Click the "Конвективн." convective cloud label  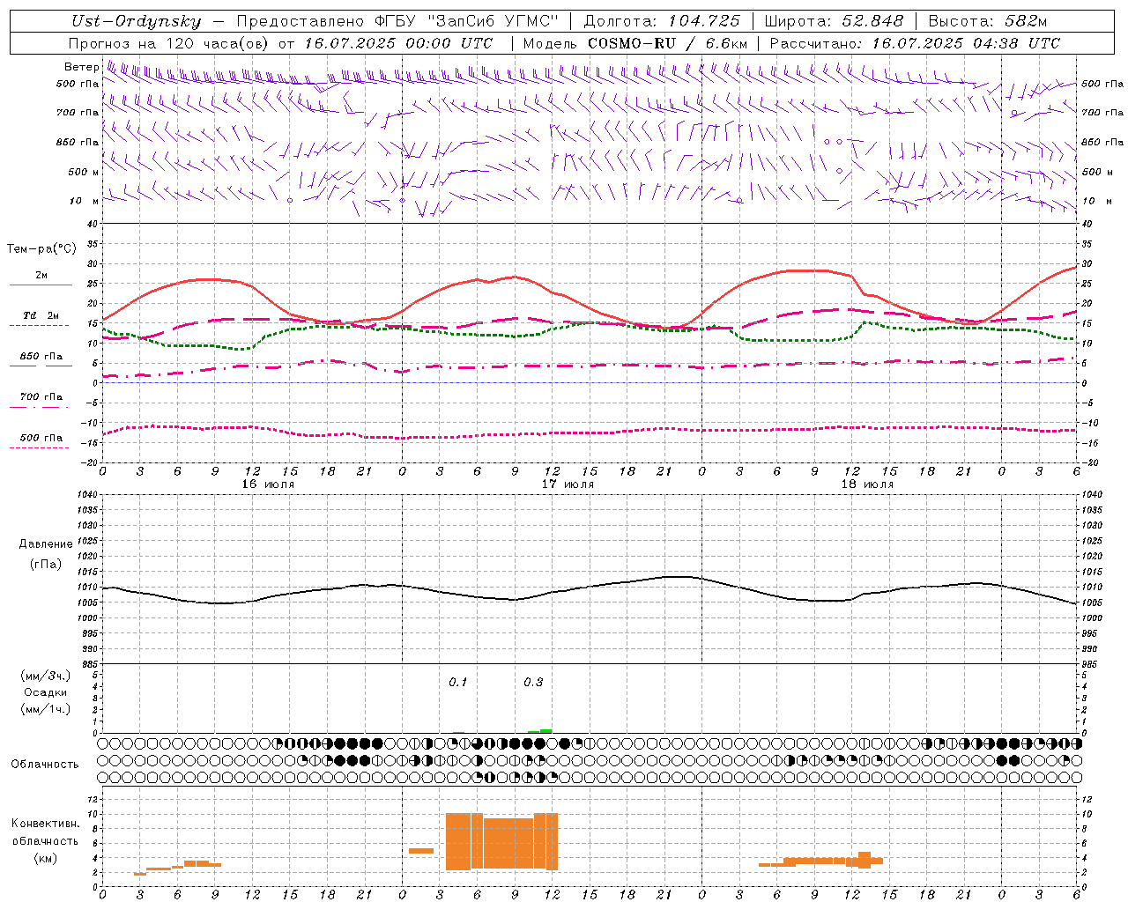46,824
